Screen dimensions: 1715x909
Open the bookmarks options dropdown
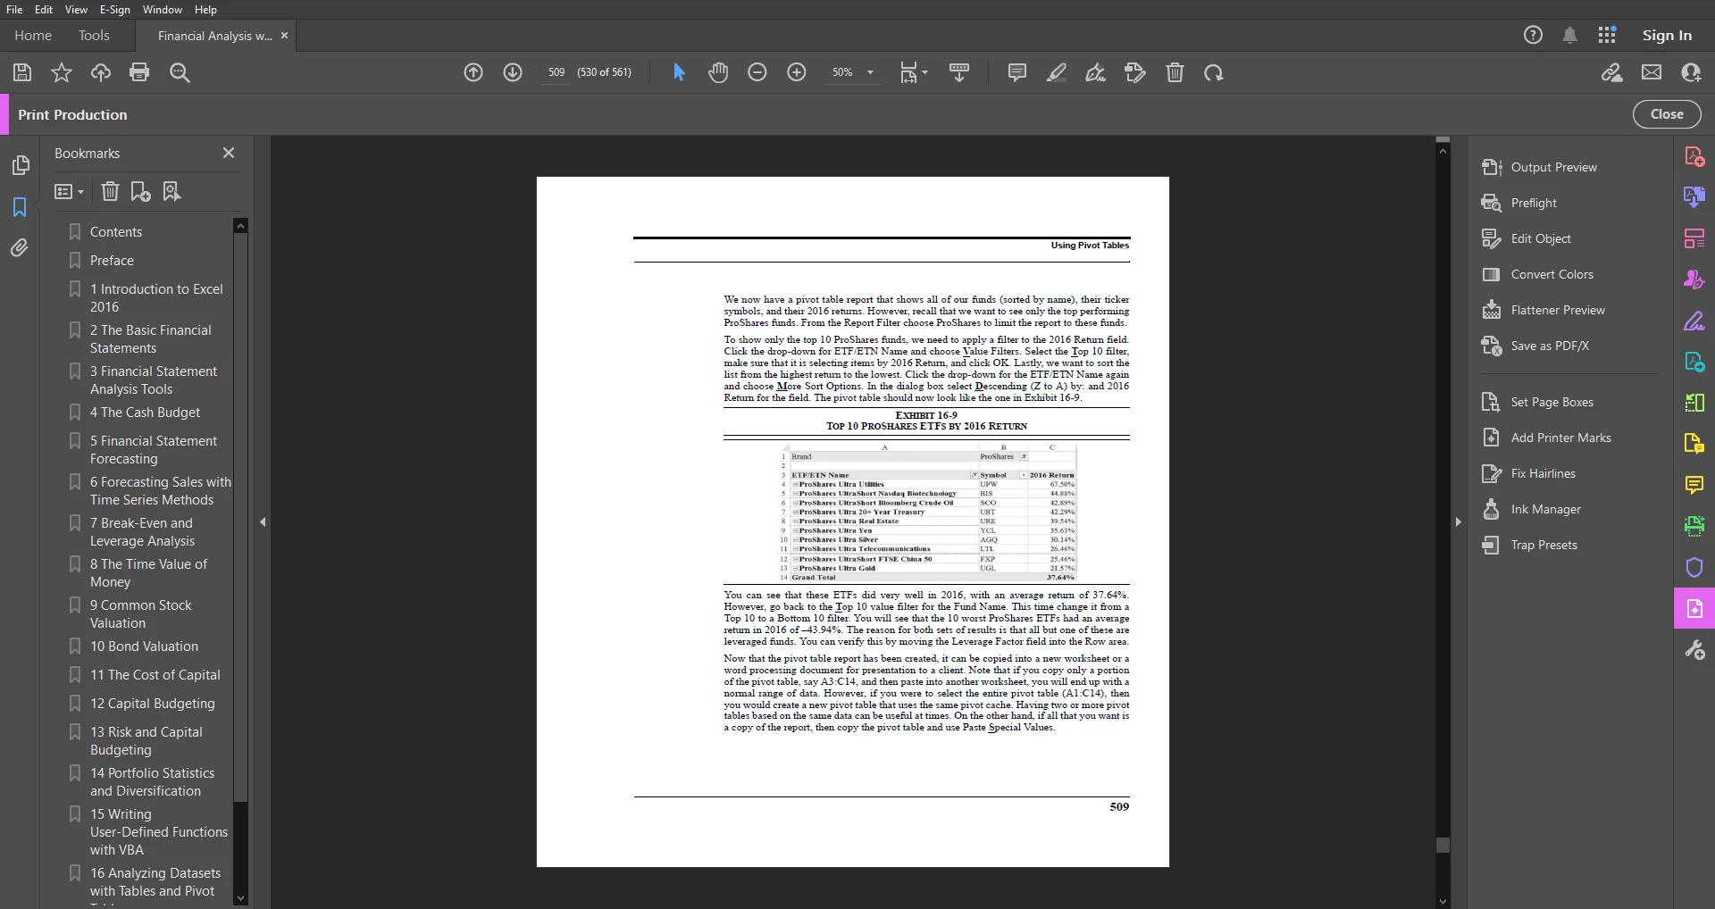(69, 191)
